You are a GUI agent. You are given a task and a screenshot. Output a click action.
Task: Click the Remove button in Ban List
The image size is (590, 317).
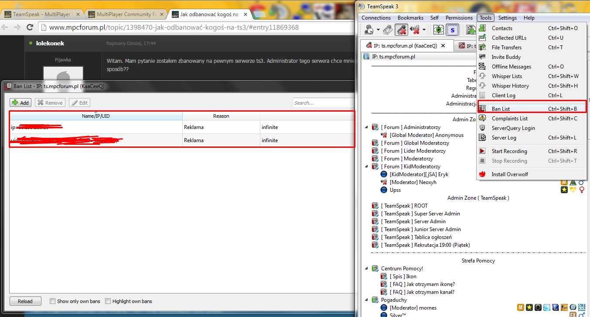pos(50,103)
